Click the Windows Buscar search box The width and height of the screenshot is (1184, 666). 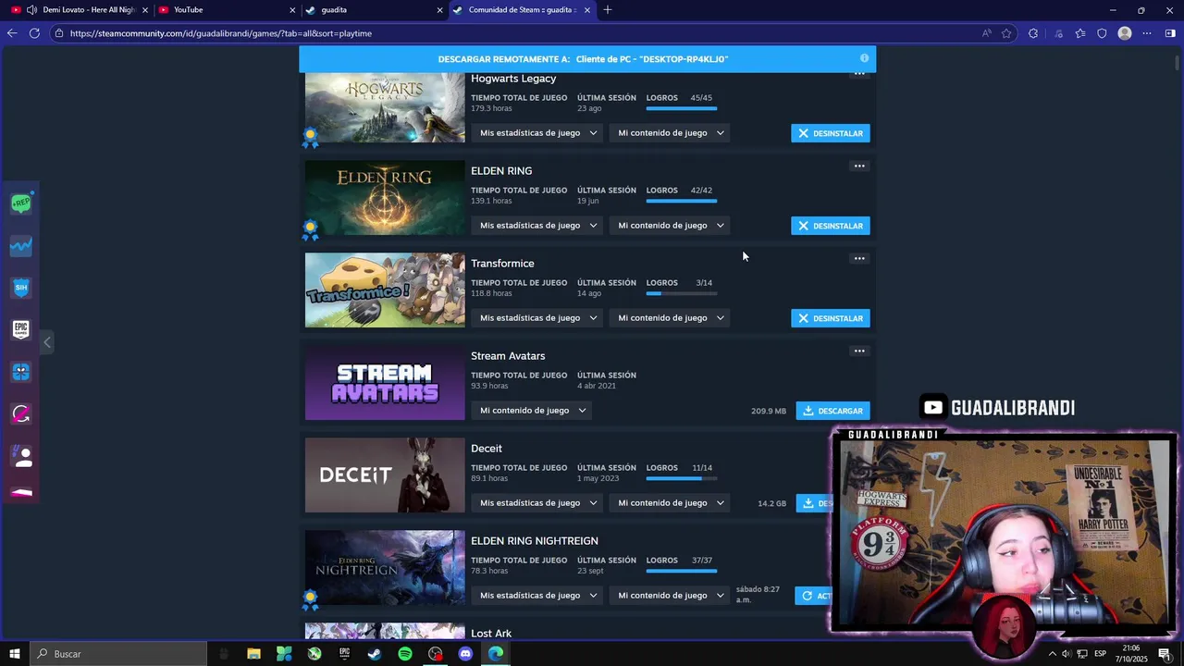pyautogui.click(x=117, y=654)
